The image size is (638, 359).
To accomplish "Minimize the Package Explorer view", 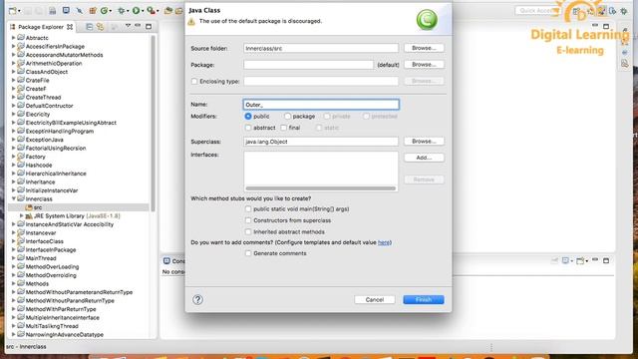I will (138, 27).
